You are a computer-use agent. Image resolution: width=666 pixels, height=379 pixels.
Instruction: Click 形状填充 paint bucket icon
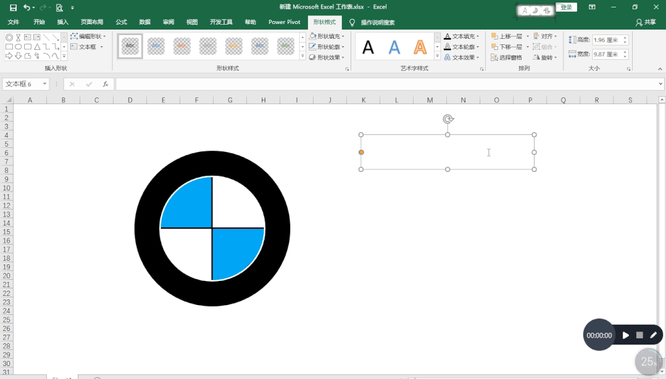(x=312, y=36)
